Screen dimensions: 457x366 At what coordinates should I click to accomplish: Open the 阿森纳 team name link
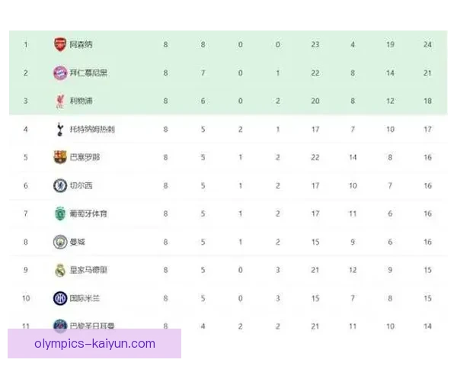tap(81, 44)
